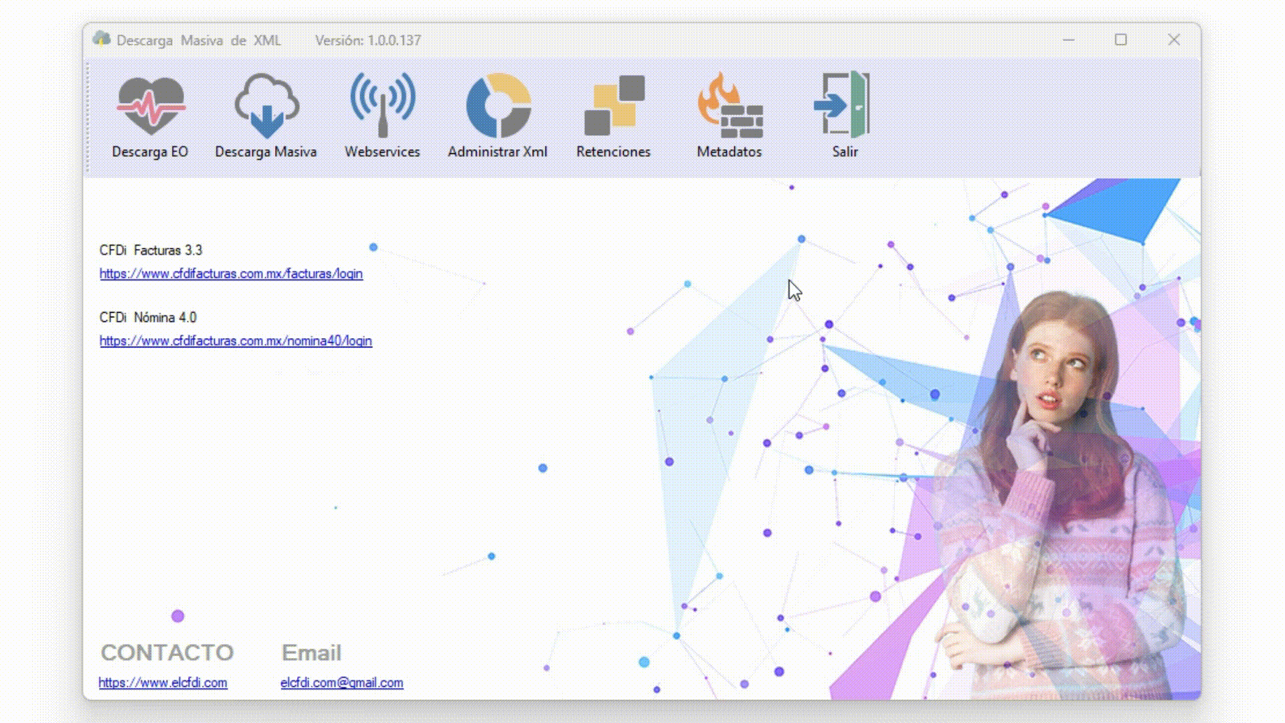Screen dimensions: 1285x723
Task: Click the Descarga Masiva cloud download icon
Action: [266, 106]
